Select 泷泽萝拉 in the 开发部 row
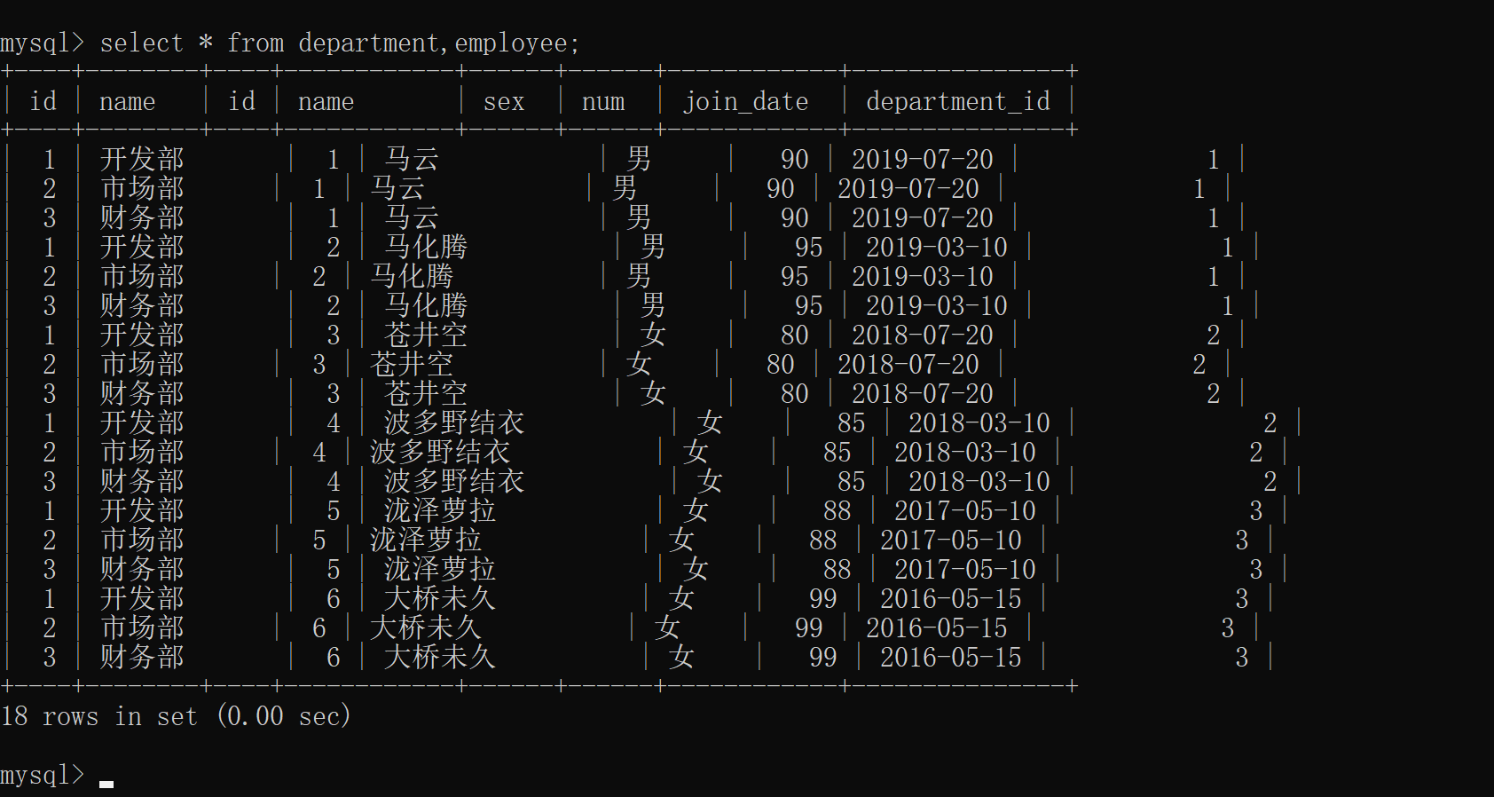Screen dimensions: 1494x797 pos(440,510)
